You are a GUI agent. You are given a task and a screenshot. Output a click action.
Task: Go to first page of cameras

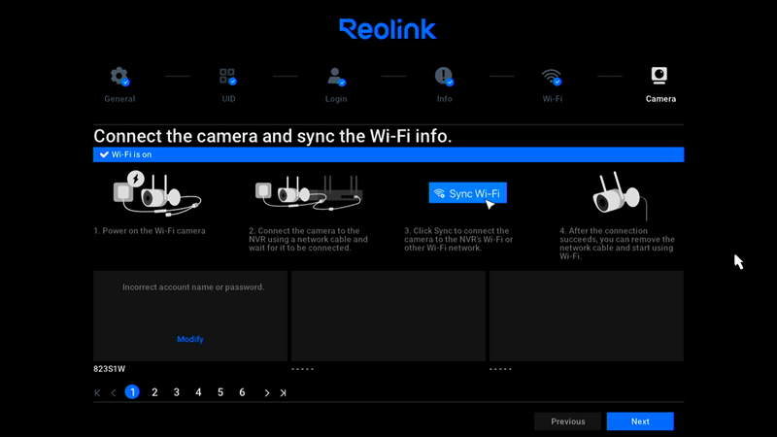(97, 393)
